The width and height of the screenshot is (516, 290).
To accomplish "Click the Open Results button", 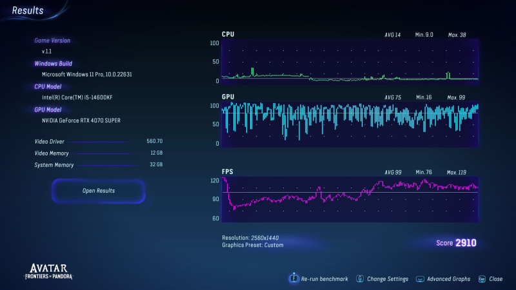I will (x=99, y=191).
